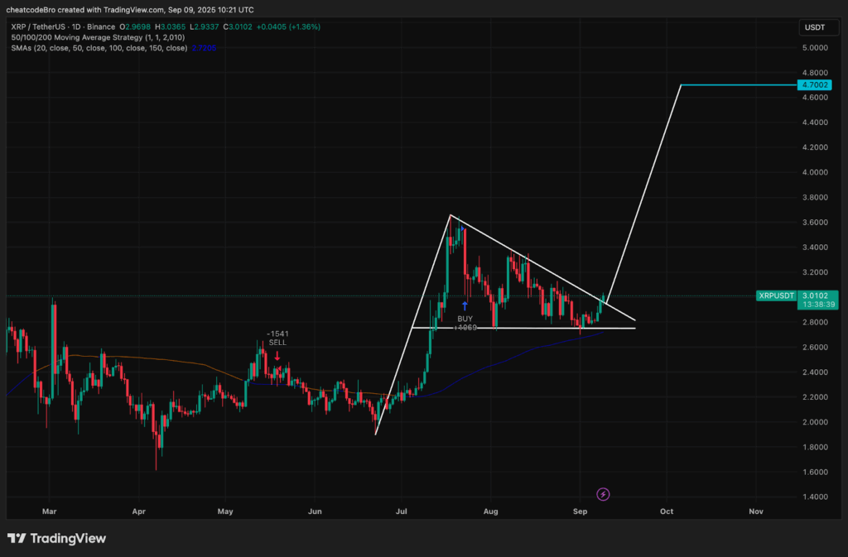Viewport: 848px width, 557px height.
Task: Click the 4.7002 price target label
Action: coord(815,84)
